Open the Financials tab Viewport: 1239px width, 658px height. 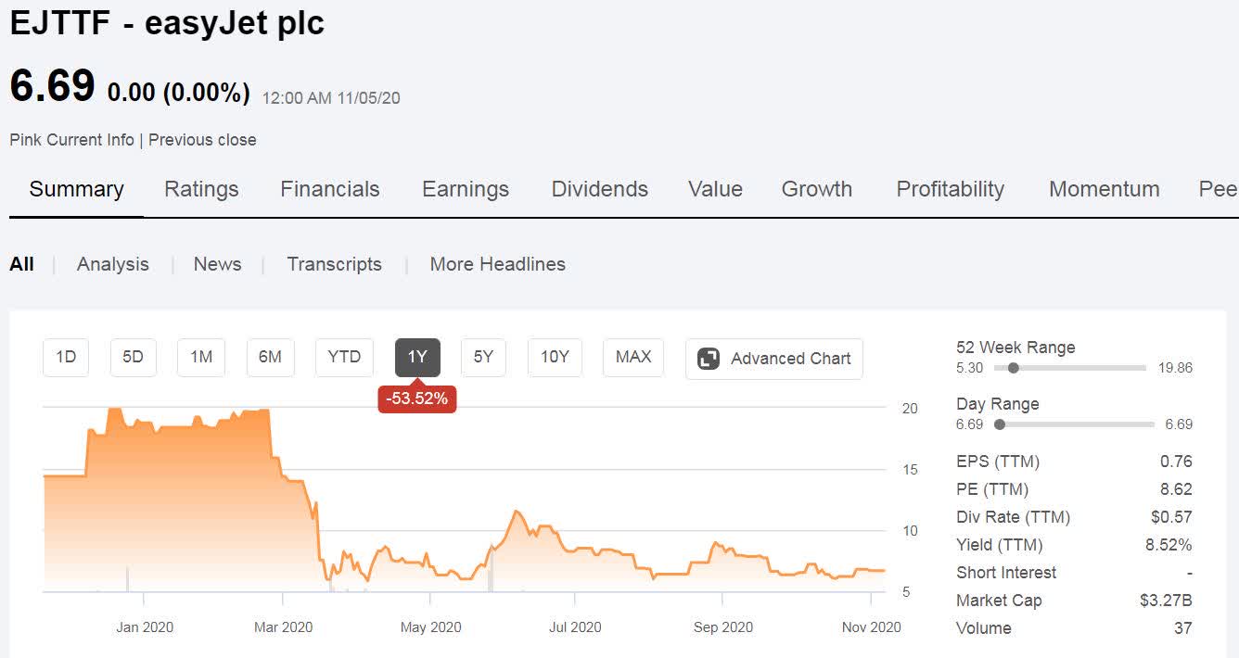point(330,189)
